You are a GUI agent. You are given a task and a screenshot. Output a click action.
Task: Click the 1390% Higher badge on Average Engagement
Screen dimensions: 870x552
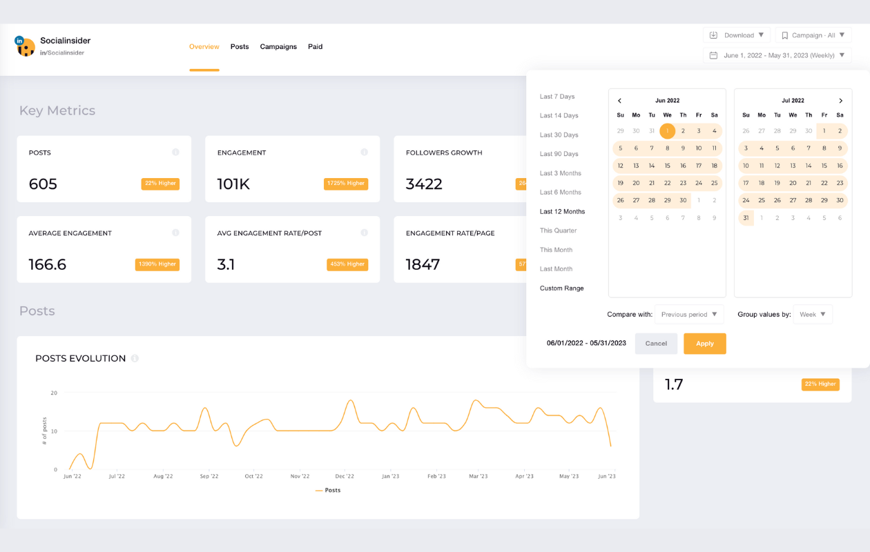coord(157,264)
